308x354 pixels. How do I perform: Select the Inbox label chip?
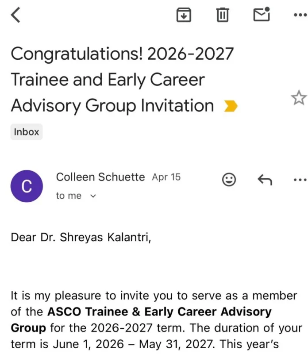[26, 131]
